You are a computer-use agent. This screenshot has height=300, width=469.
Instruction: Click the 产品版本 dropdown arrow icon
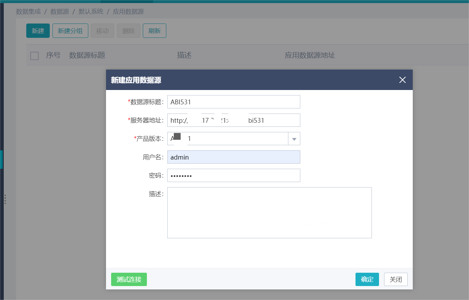[294, 138]
